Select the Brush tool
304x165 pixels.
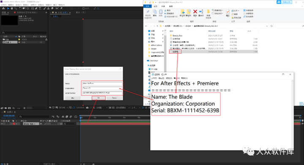coord(45,8)
